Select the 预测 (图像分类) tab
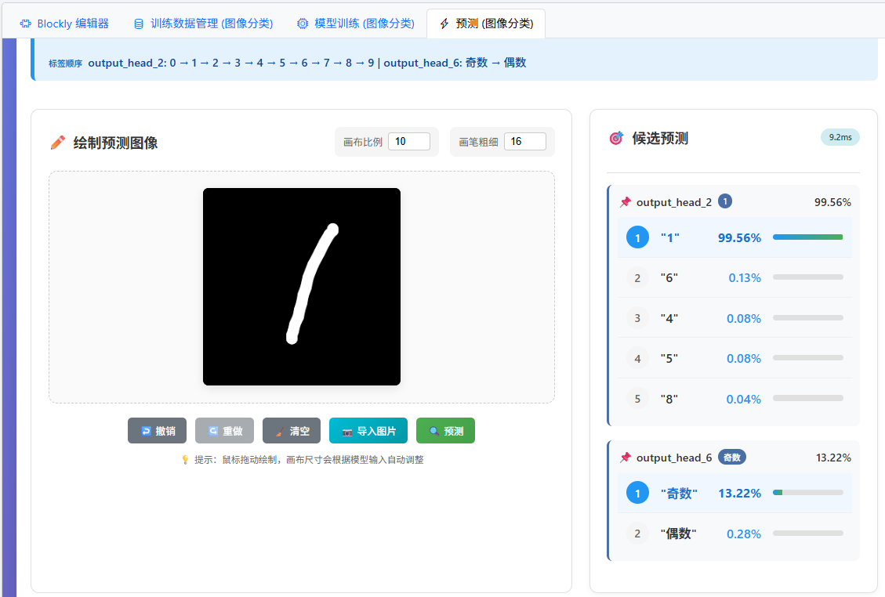Image resolution: width=885 pixels, height=597 pixels. pos(486,24)
